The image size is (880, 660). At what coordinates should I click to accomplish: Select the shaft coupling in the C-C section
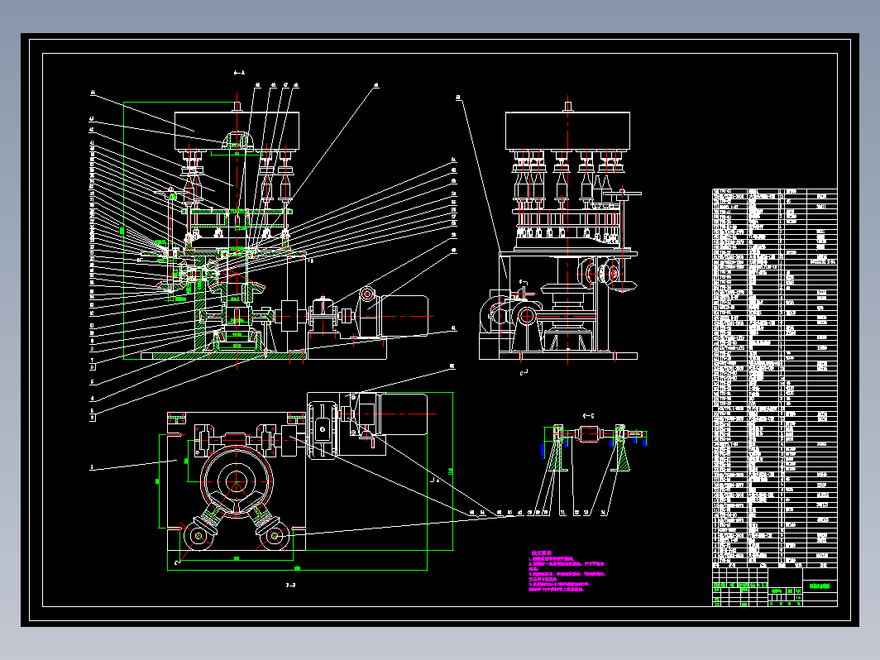(588, 434)
